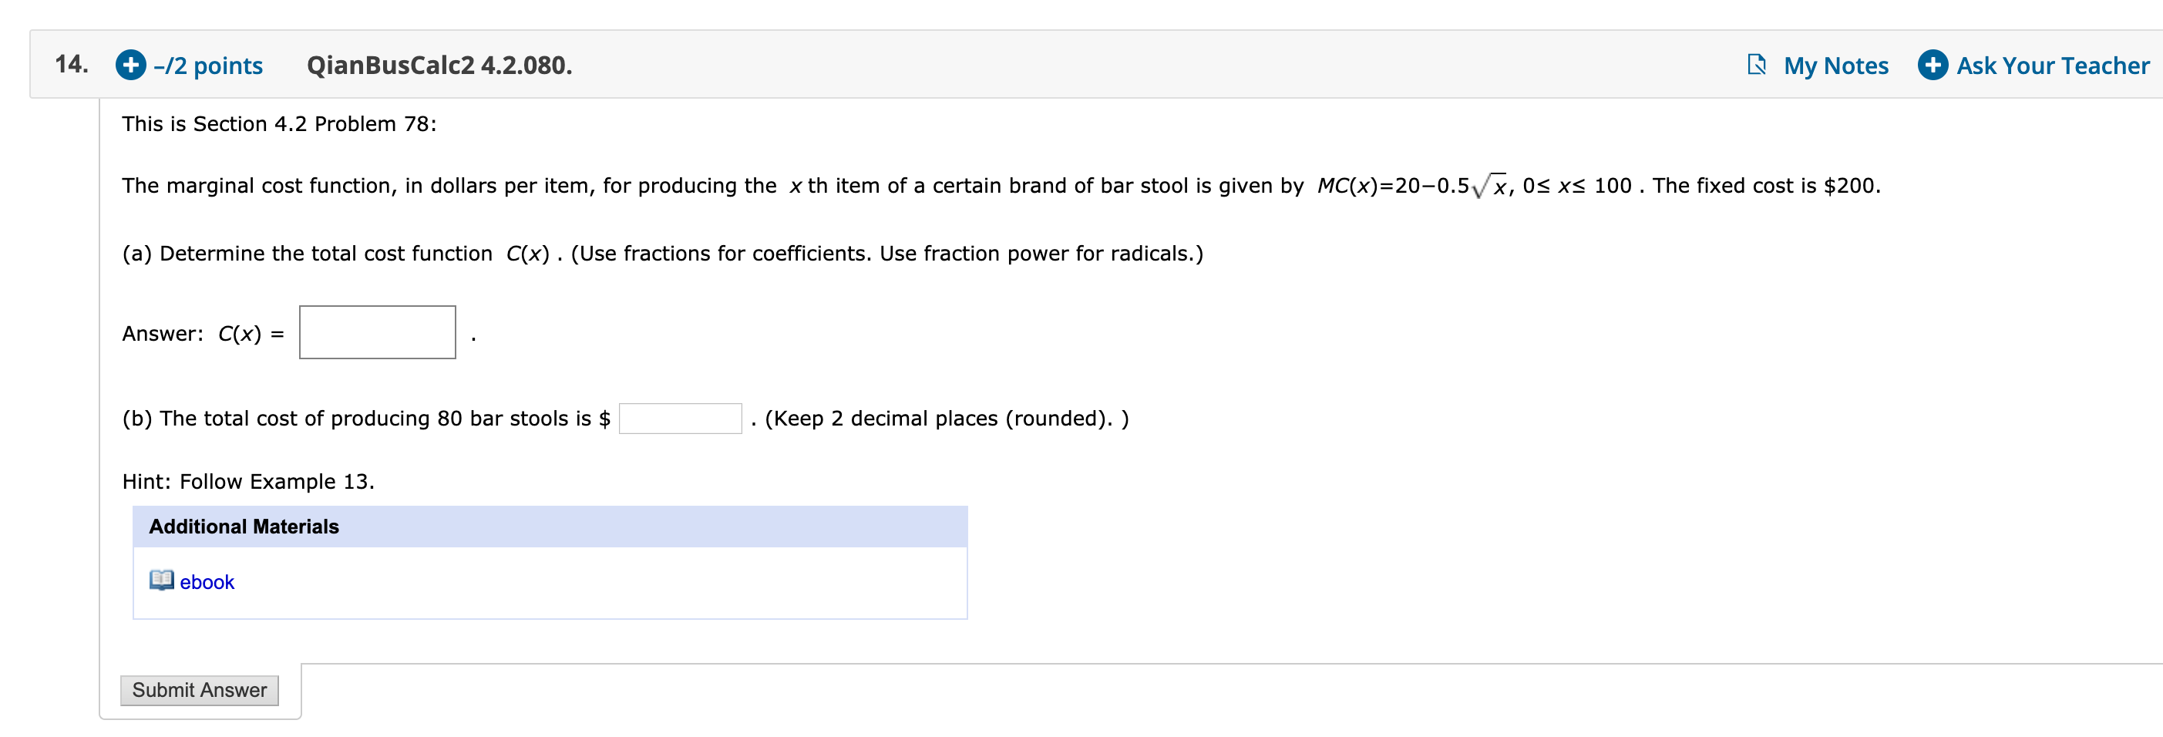Select the QianBusCalc2 4.2.080 question heading
Screen dimensions: 2163x737
tap(440, 66)
